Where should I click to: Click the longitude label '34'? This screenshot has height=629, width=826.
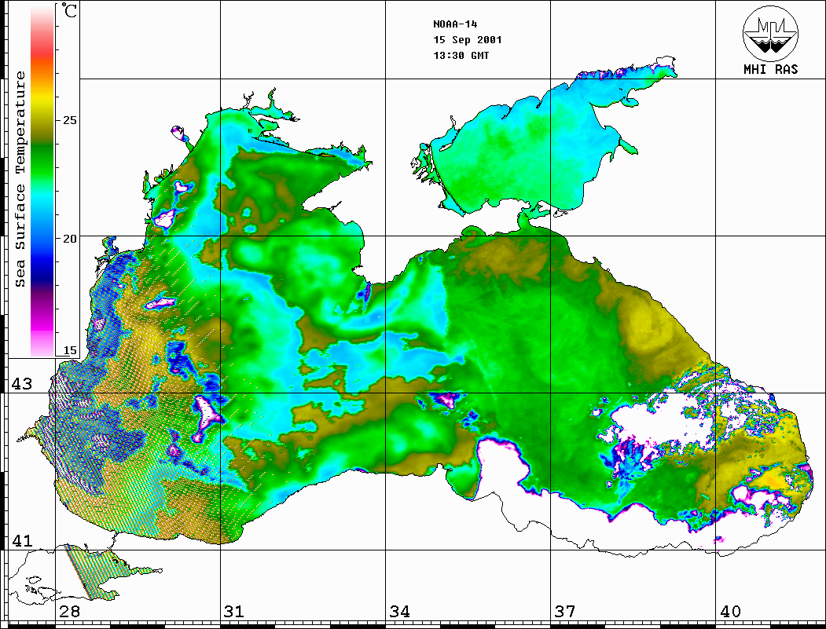pyautogui.click(x=399, y=612)
